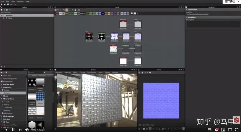The image size is (241, 132).
Task: Click the redo arrow icon
Action: 15,4
